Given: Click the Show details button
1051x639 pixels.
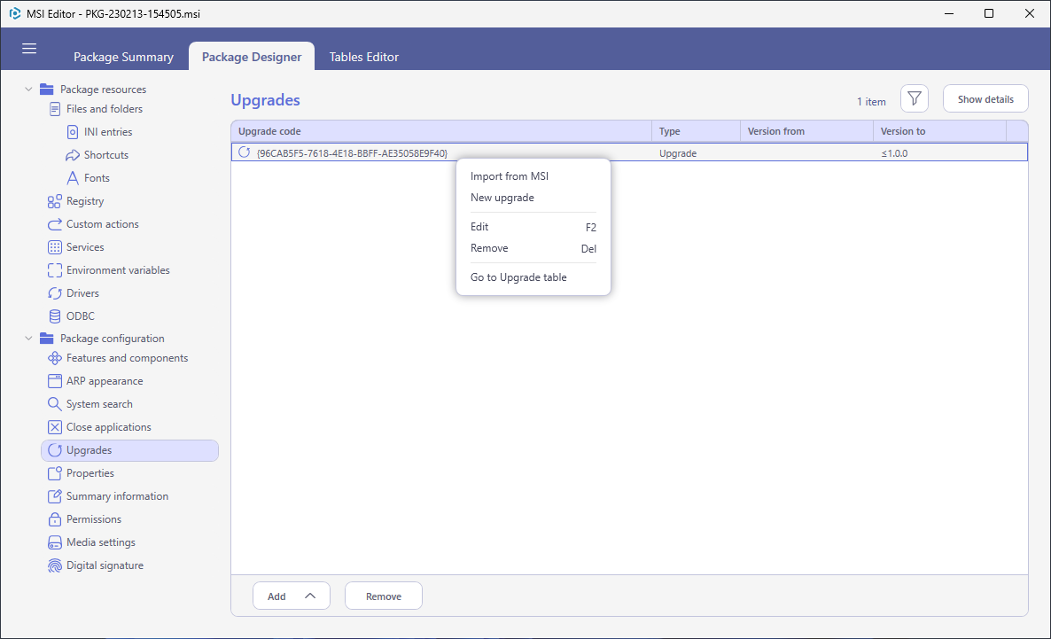Looking at the screenshot, I should [x=985, y=99].
